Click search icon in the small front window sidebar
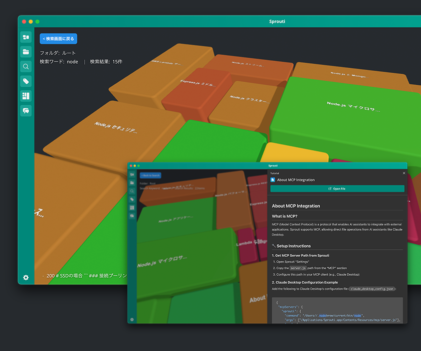 pyautogui.click(x=132, y=191)
